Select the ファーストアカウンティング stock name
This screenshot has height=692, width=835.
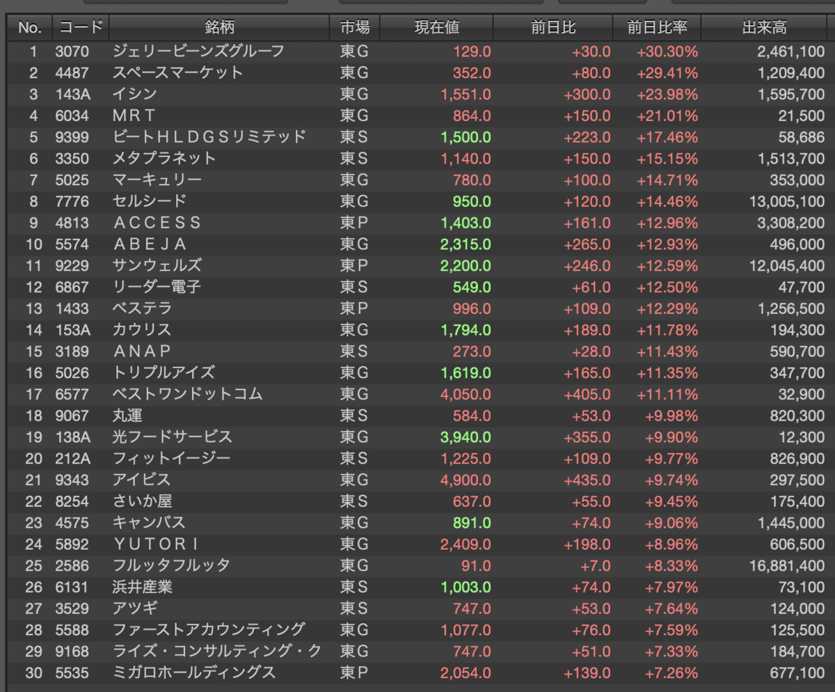tap(209, 629)
